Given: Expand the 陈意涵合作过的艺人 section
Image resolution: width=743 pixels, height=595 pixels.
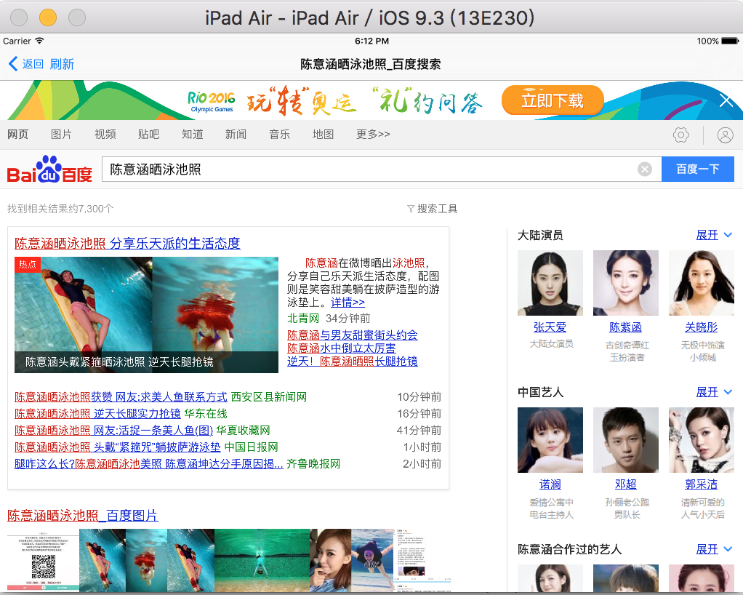Looking at the screenshot, I should 714,549.
